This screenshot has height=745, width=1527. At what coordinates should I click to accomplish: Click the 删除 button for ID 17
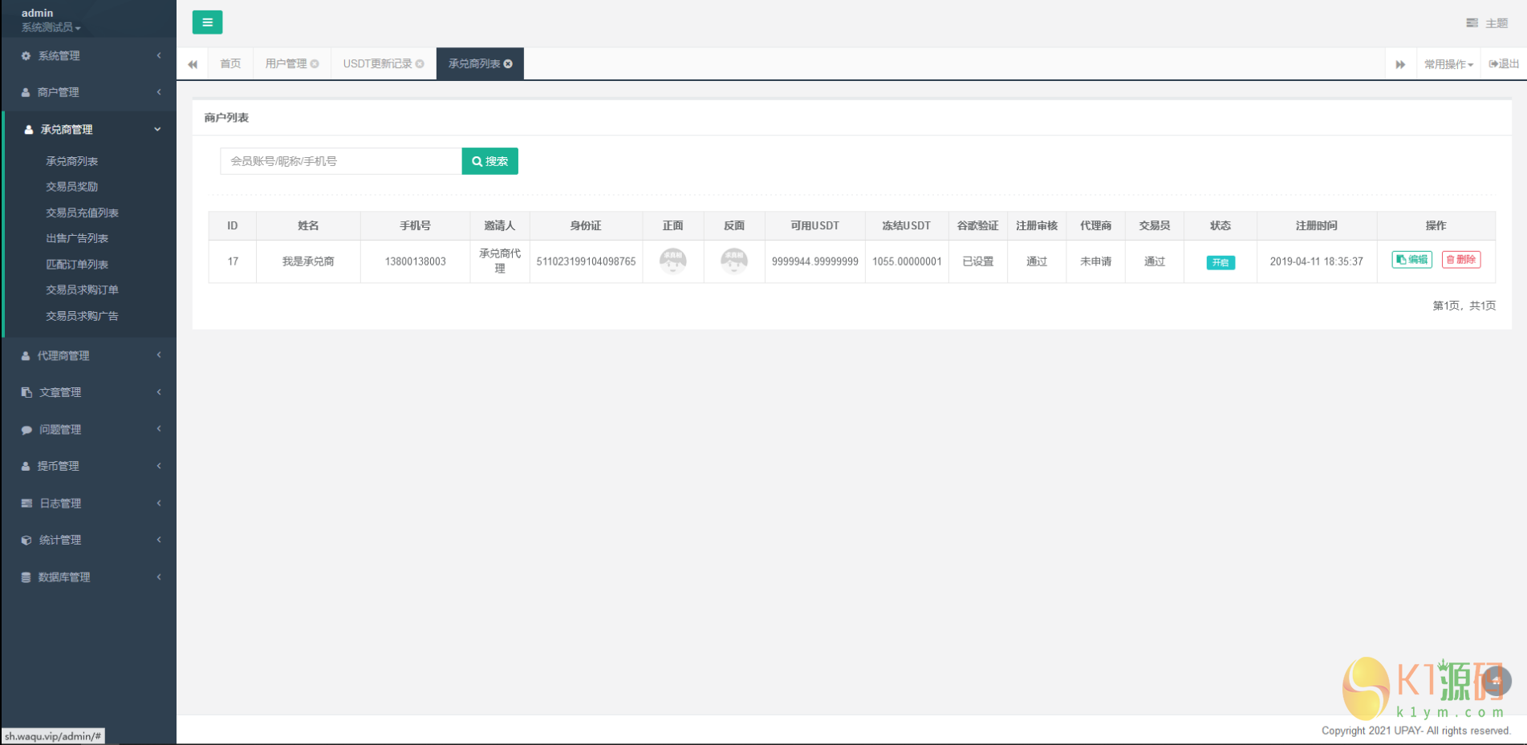point(1461,260)
